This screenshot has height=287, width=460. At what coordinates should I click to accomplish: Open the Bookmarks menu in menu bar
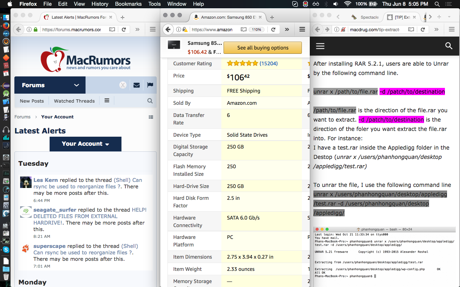[x=128, y=4]
